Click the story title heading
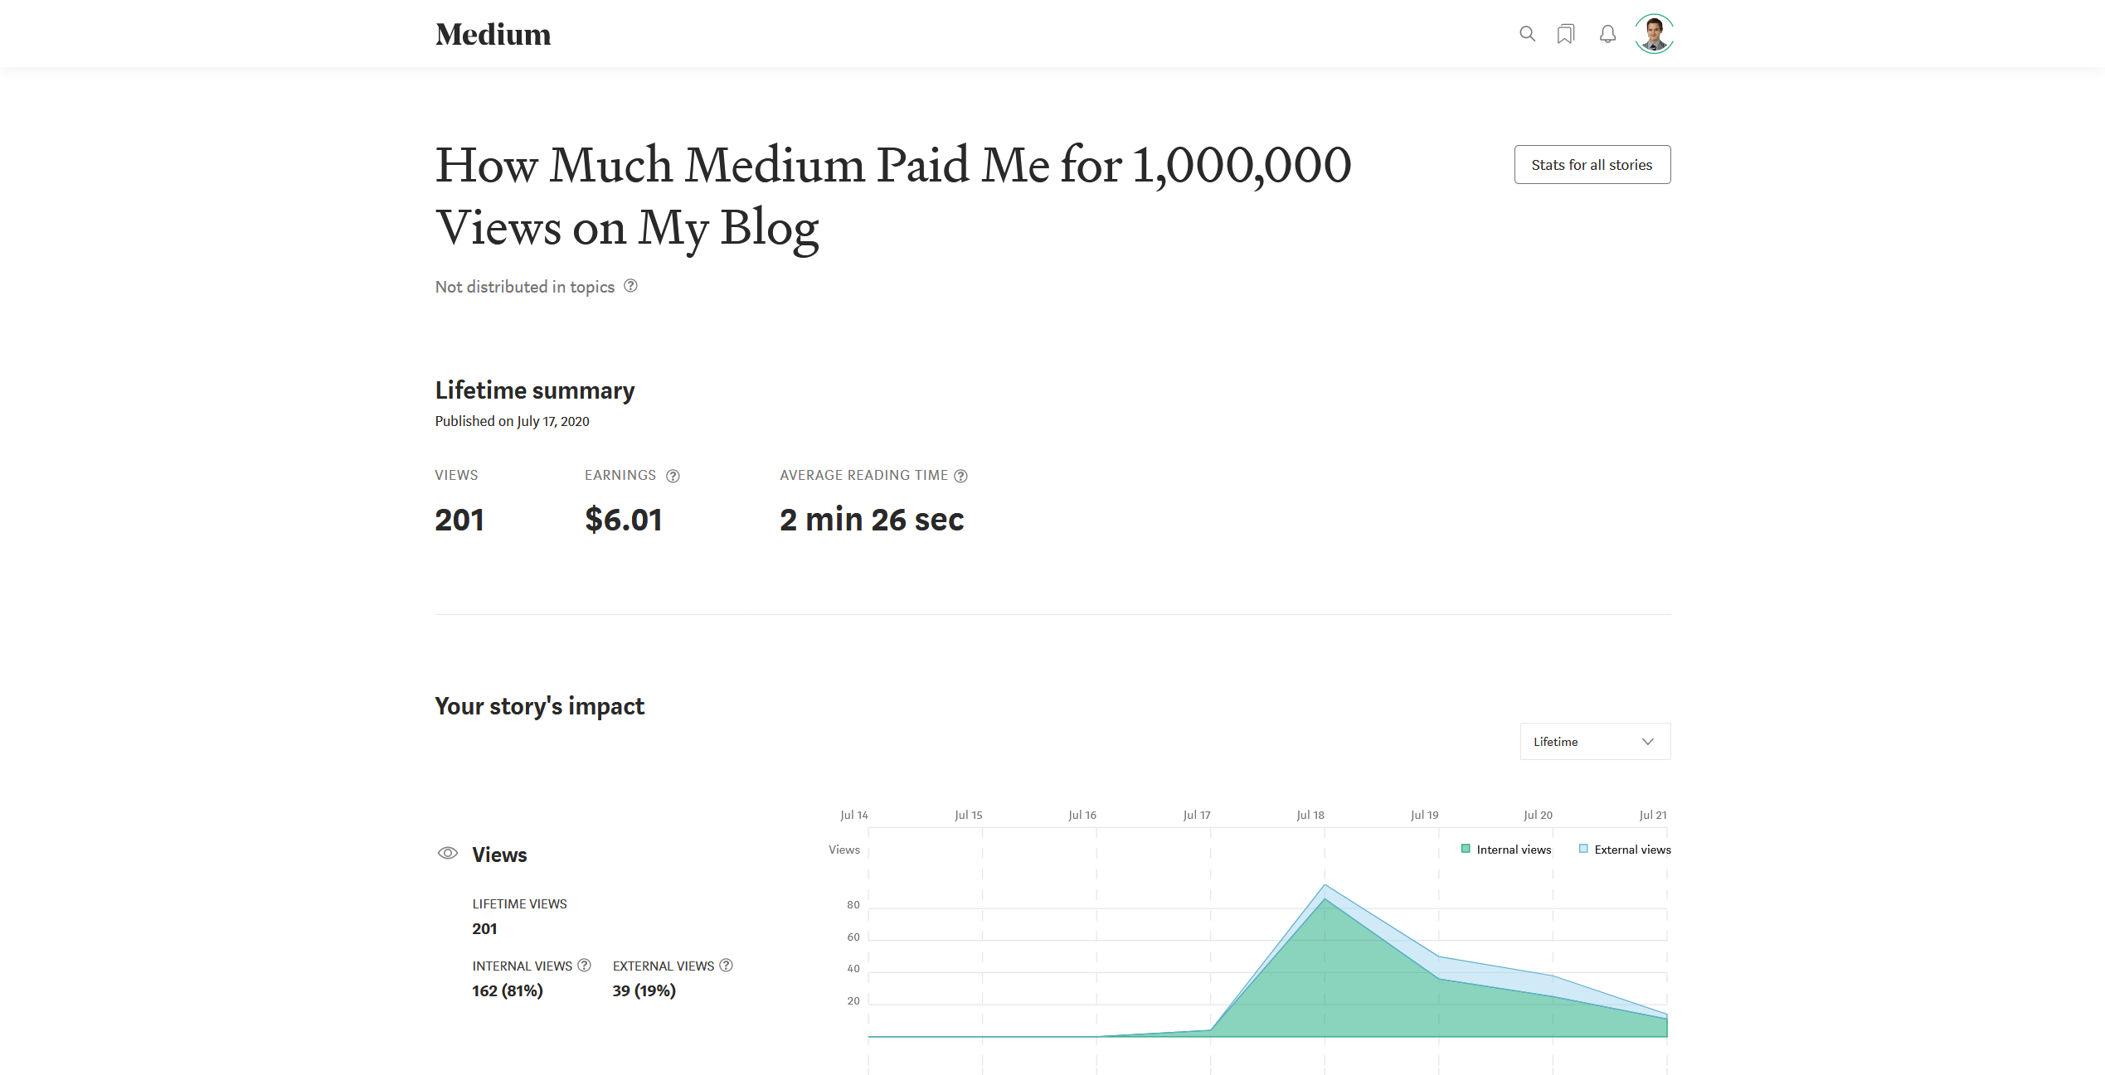Viewport: 2105px width, 1075px height. click(x=893, y=196)
